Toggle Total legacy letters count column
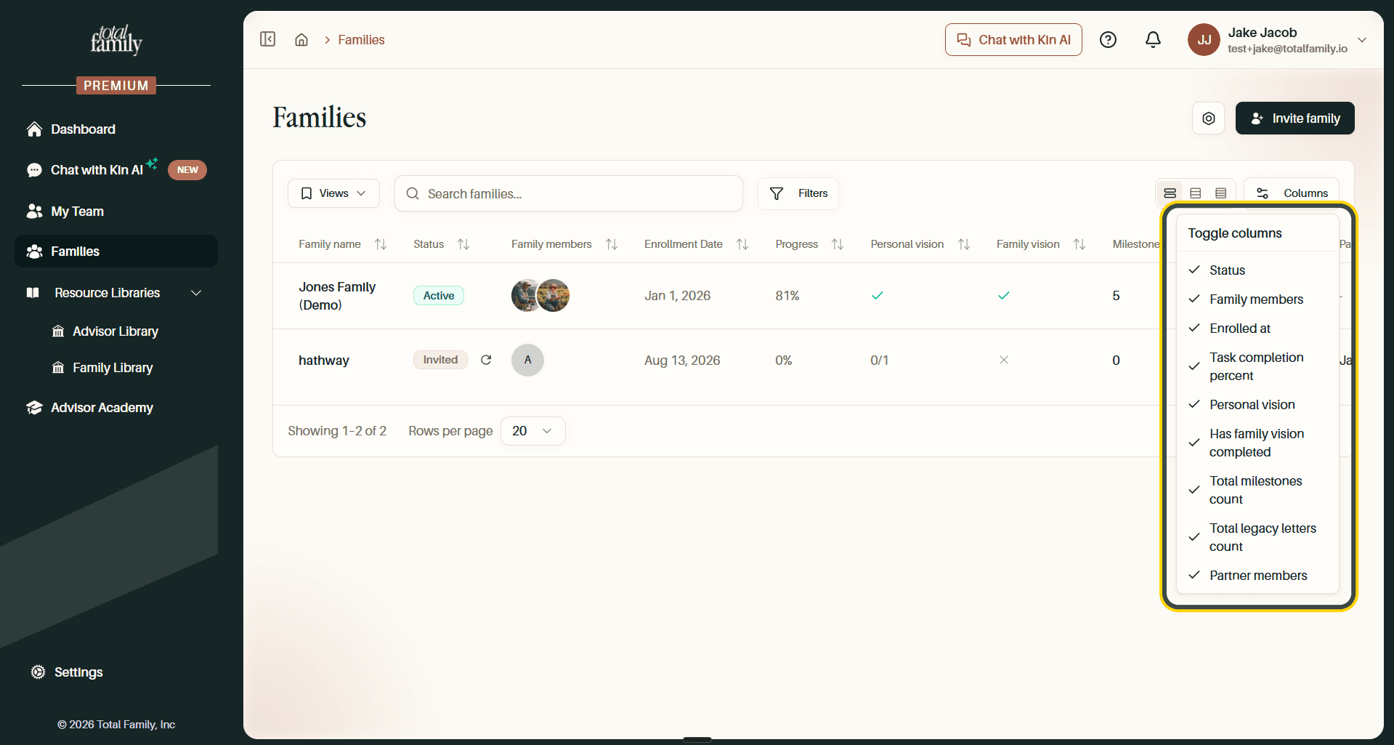Image resolution: width=1394 pixels, height=745 pixels. [x=1257, y=537]
